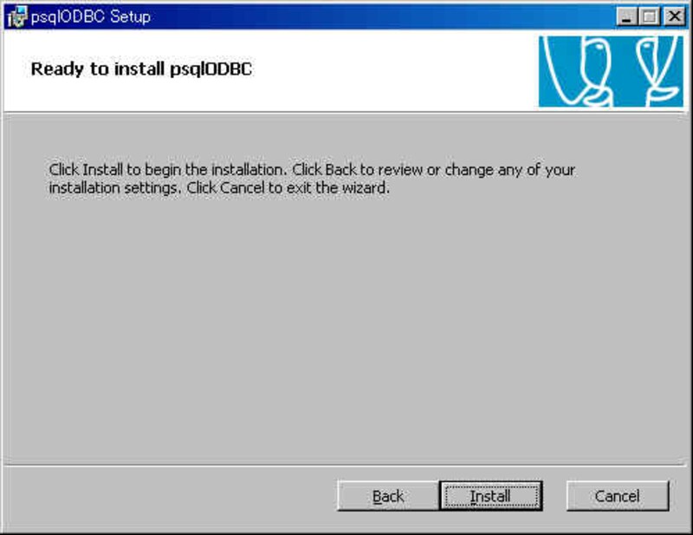Click the blank white header space beside the heading
The image size is (693, 535).
click(393, 69)
